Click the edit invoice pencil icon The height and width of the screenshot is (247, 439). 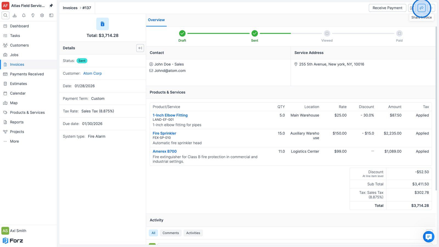click(412, 8)
